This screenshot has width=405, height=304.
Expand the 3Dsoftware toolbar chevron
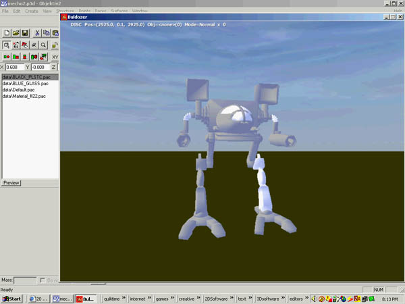click(283, 298)
